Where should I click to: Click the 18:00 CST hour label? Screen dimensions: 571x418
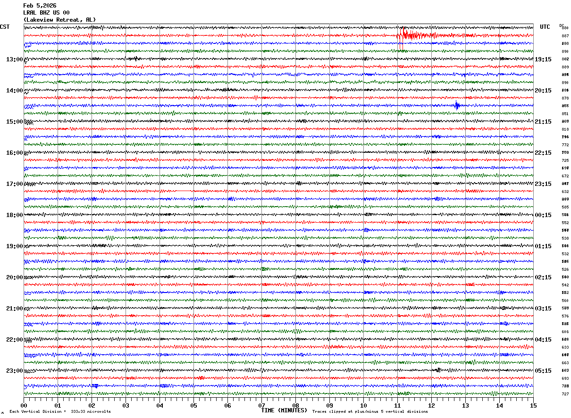[x=15, y=215]
